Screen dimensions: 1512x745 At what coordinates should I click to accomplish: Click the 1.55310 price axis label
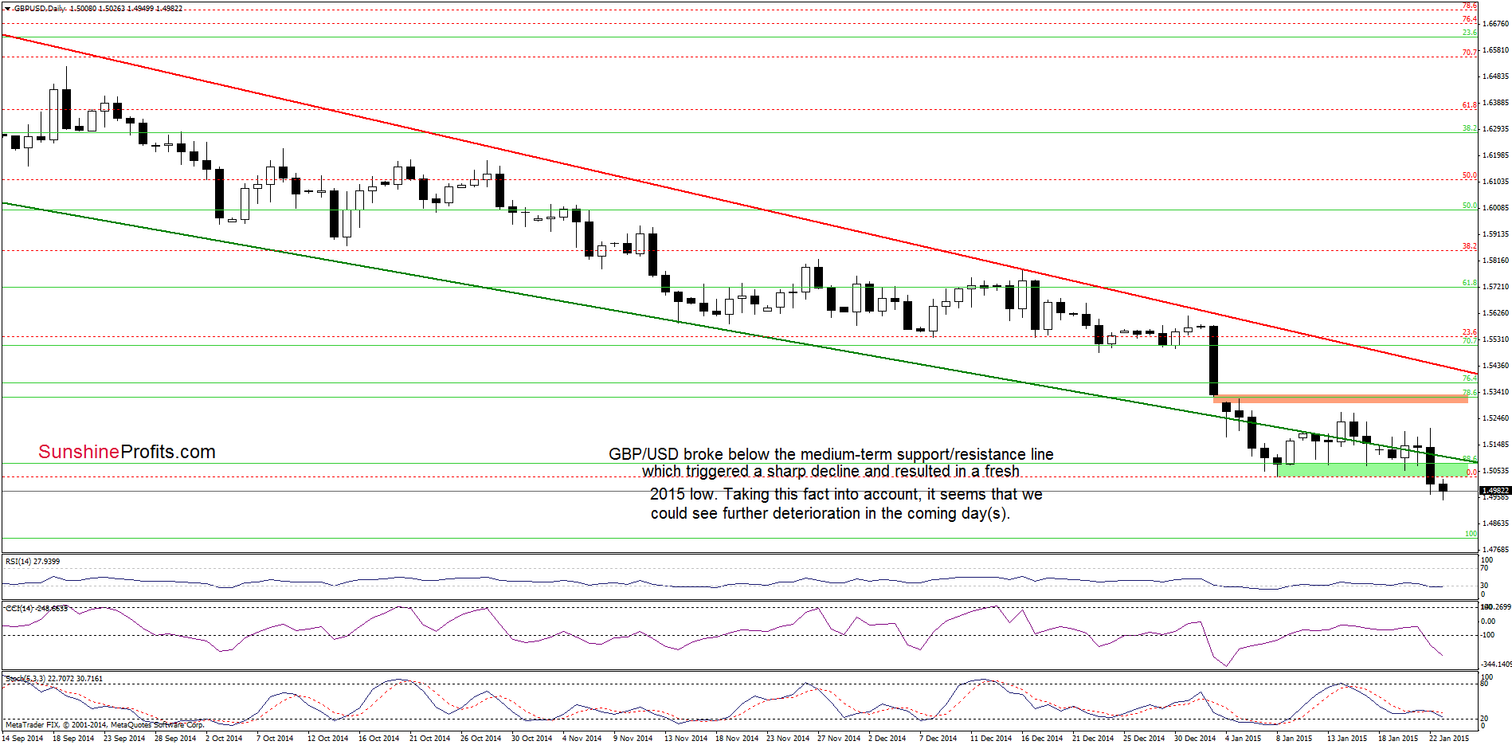1496,339
